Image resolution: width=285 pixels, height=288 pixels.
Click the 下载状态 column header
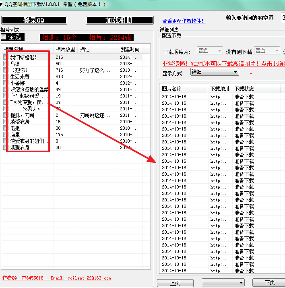[x=256, y=89]
